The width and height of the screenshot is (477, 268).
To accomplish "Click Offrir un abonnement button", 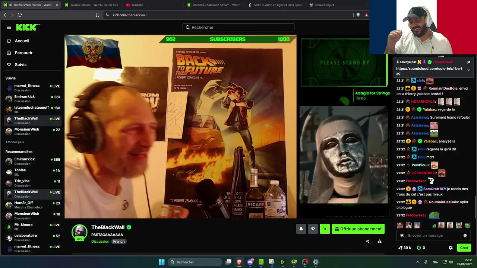I will 358,229.
